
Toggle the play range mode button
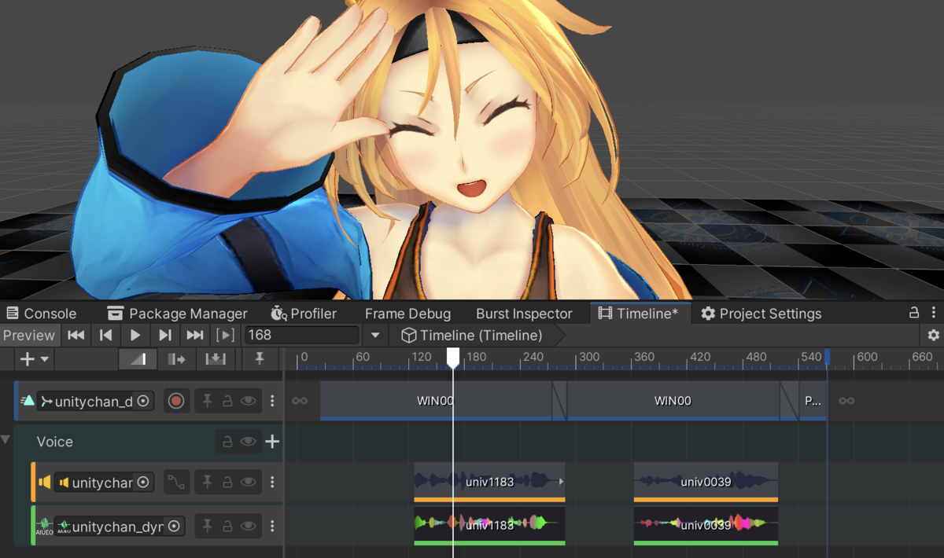226,335
